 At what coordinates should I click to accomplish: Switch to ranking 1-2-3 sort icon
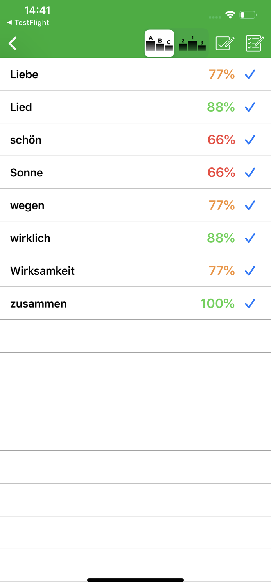pos(192,43)
